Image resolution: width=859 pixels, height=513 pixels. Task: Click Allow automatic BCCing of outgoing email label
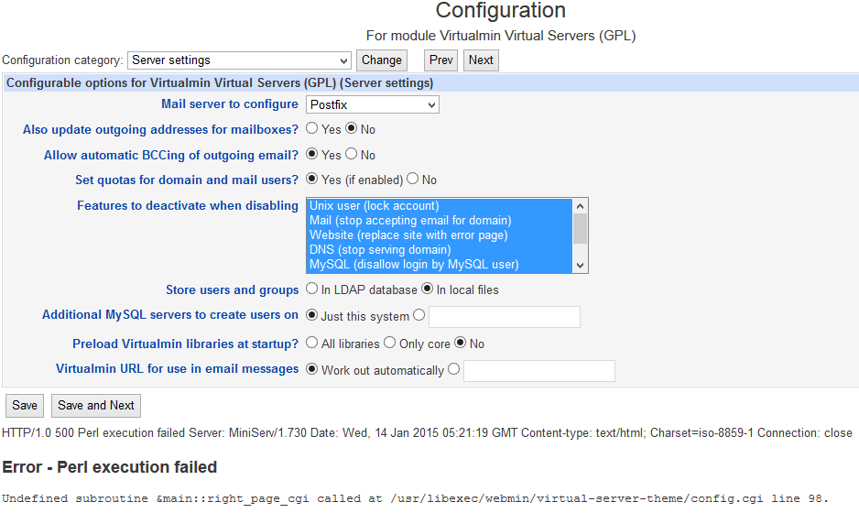(x=171, y=155)
